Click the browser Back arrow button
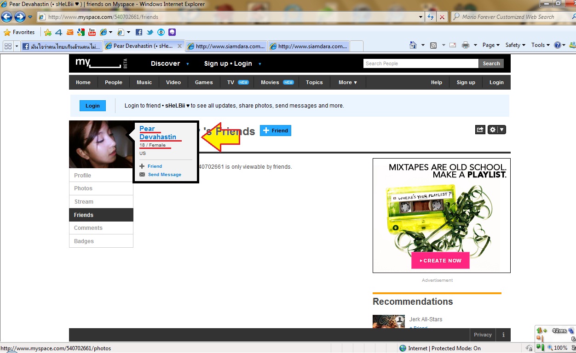This screenshot has height=353, width=576. pyautogui.click(x=7, y=17)
